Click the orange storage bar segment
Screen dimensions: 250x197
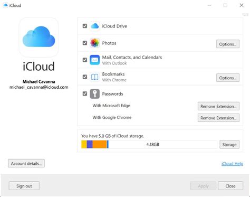(100, 144)
